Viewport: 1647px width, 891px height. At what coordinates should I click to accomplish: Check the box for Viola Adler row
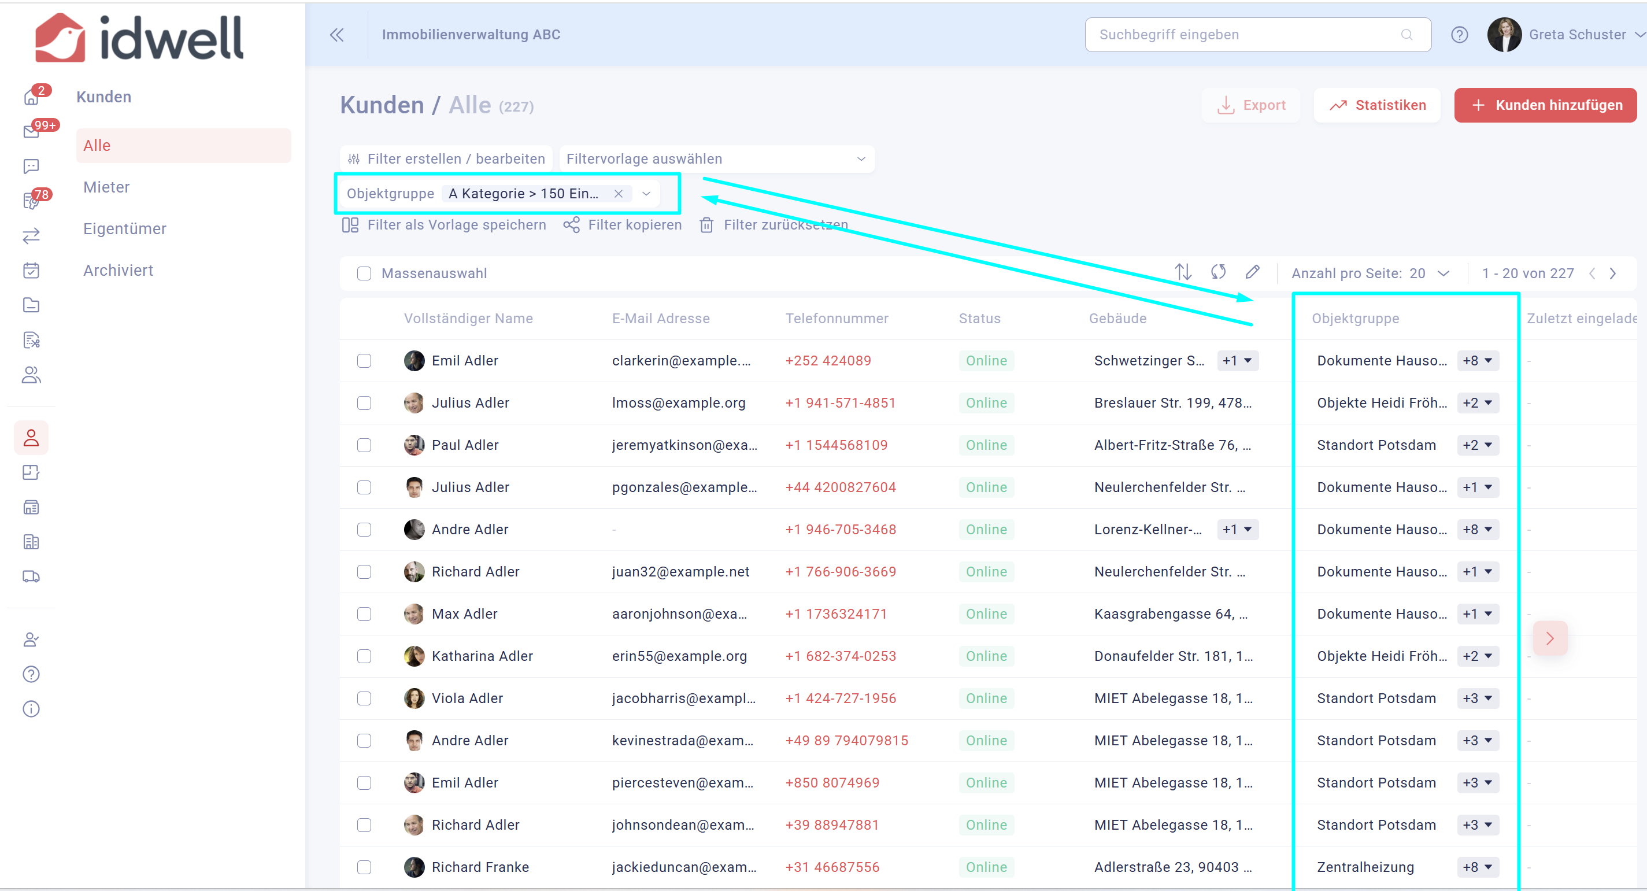point(364,698)
